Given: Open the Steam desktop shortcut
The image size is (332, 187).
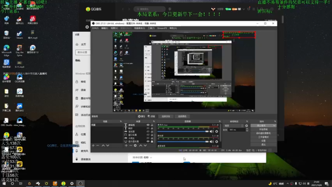Looking at the screenshot, I should (20, 35).
